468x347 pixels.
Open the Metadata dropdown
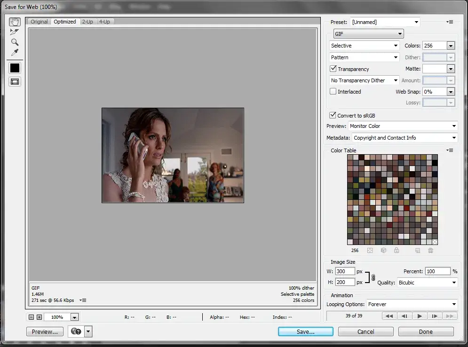coord(405,137)
